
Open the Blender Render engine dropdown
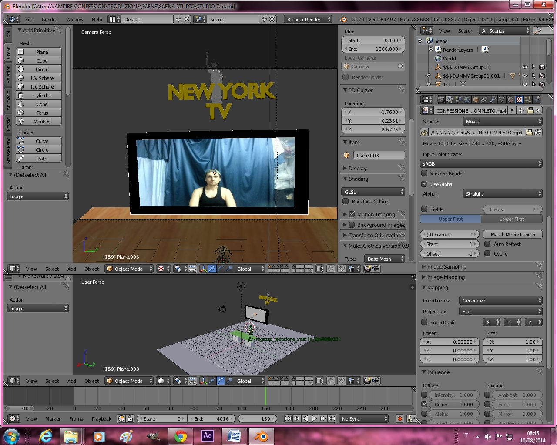click(x=308, y=19)
